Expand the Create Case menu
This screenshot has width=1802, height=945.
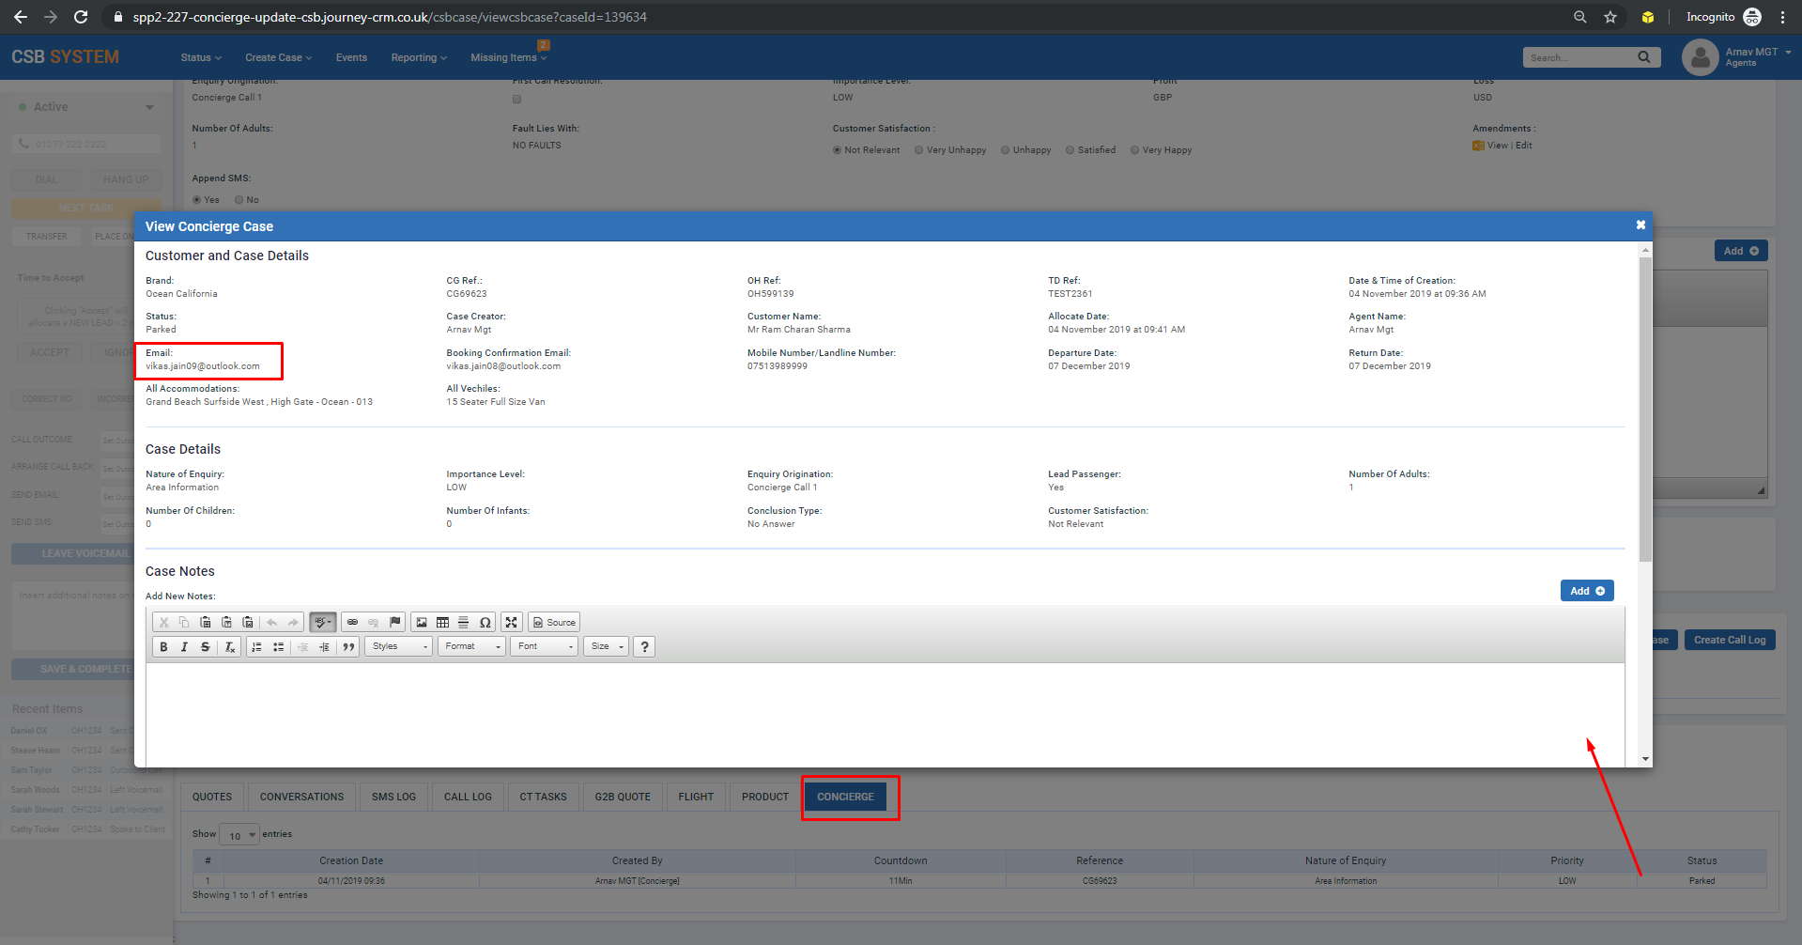coord(278,57)
